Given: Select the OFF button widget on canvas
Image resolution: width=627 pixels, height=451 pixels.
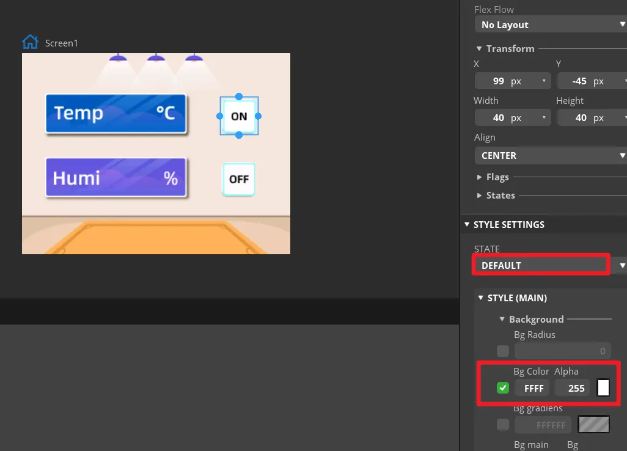Looking at the screenshot, I should coord(238,179).
